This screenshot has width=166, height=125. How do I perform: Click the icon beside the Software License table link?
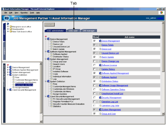pyautogui.click(x=100, y=65)
